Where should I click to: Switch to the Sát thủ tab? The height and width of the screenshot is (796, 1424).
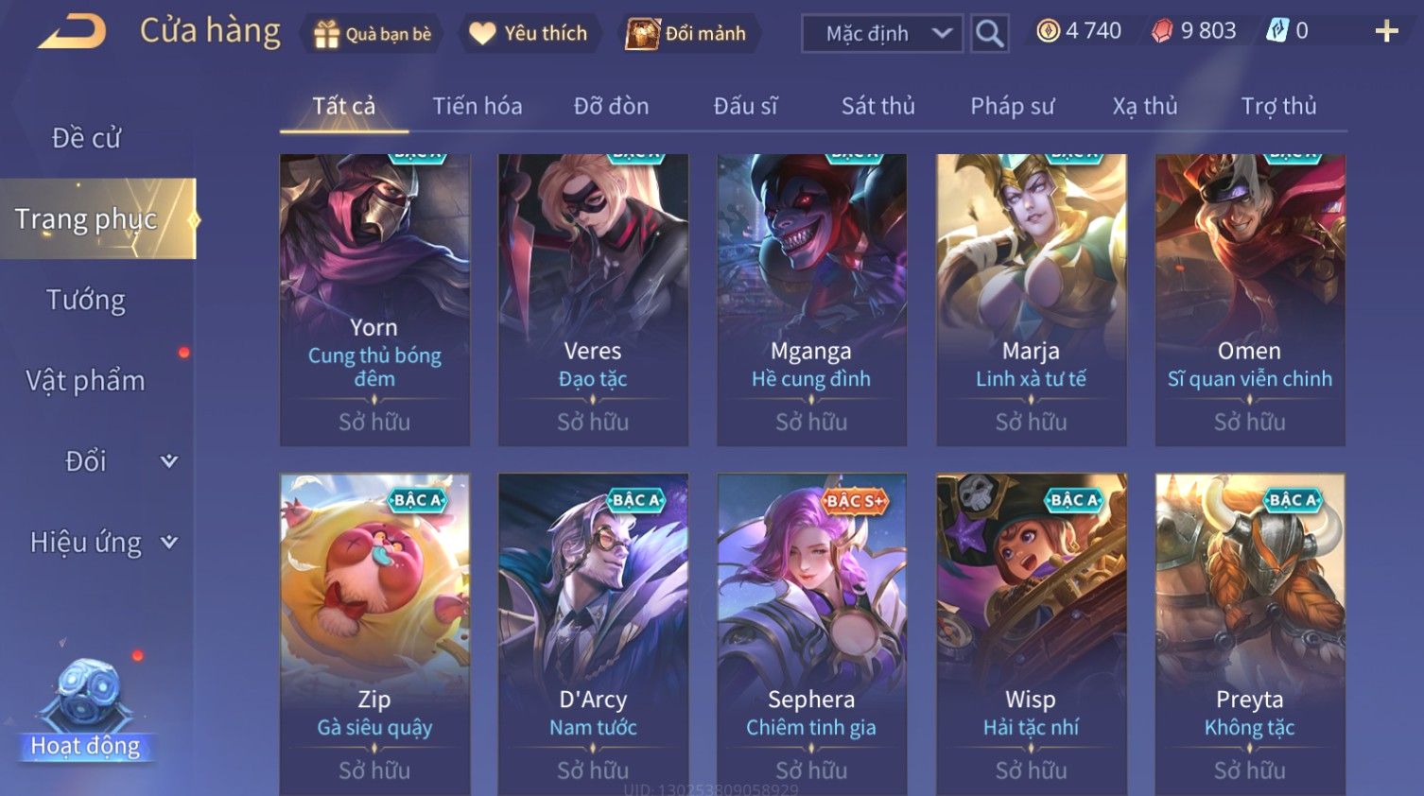click(x=878, y=106)
